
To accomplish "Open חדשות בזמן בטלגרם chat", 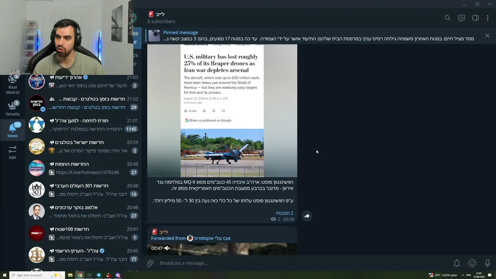I will pos(83,103).
